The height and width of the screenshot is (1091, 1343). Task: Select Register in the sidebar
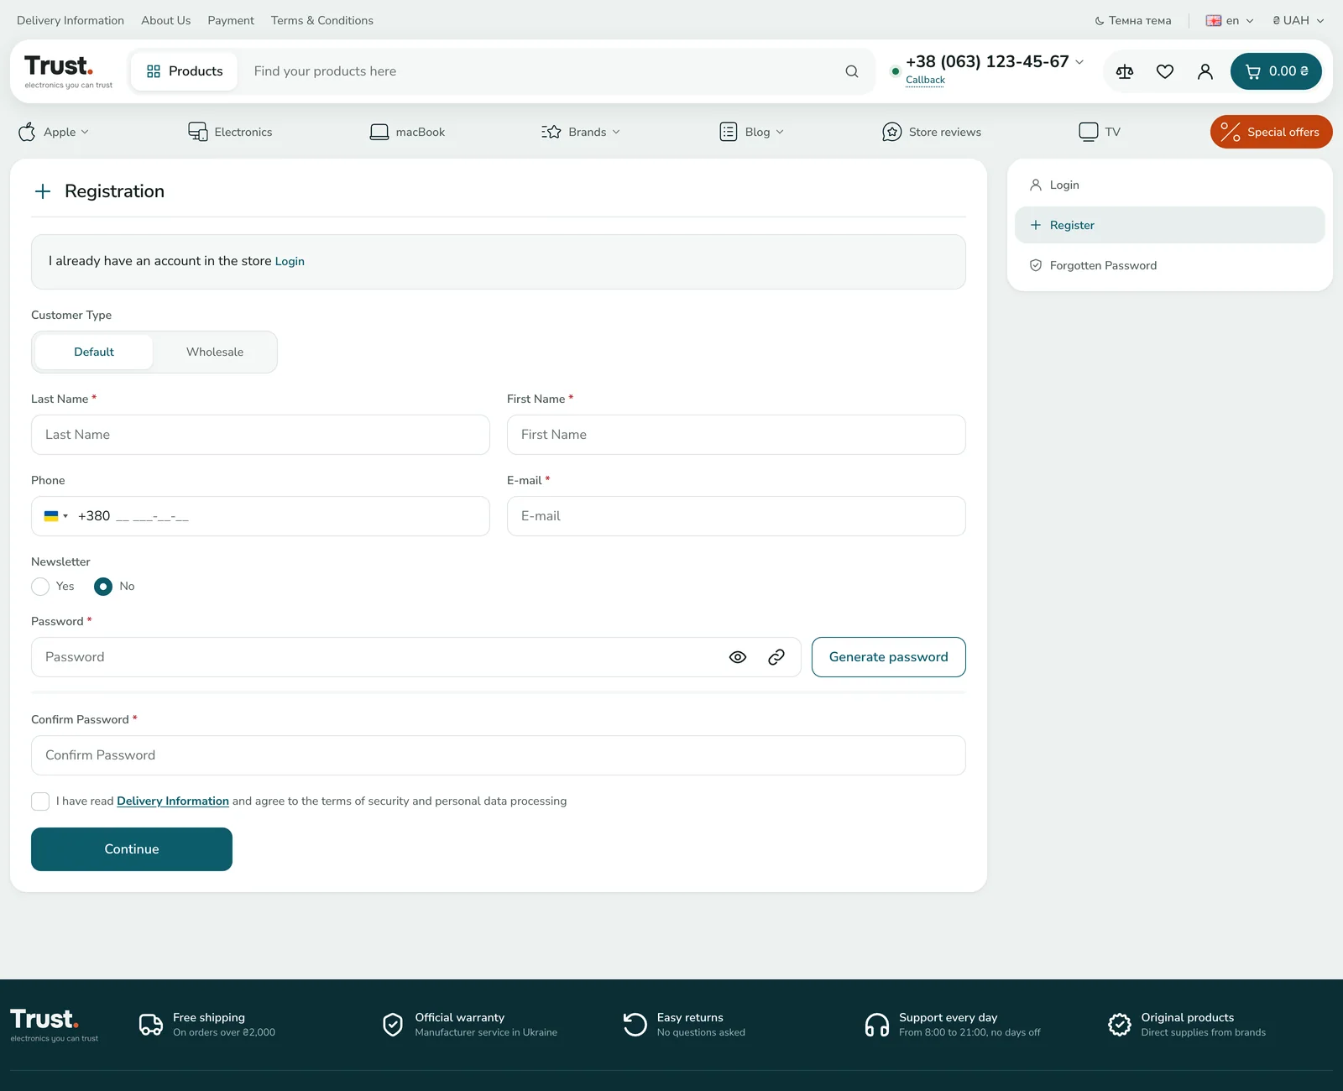tap(1170, 225)
